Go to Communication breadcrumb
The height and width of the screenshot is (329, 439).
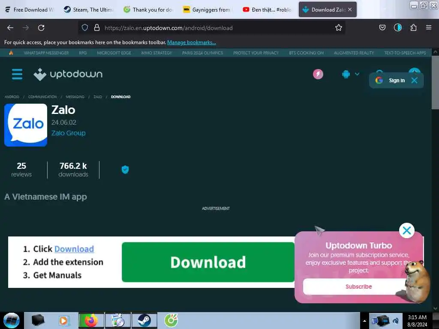[42, 97]
